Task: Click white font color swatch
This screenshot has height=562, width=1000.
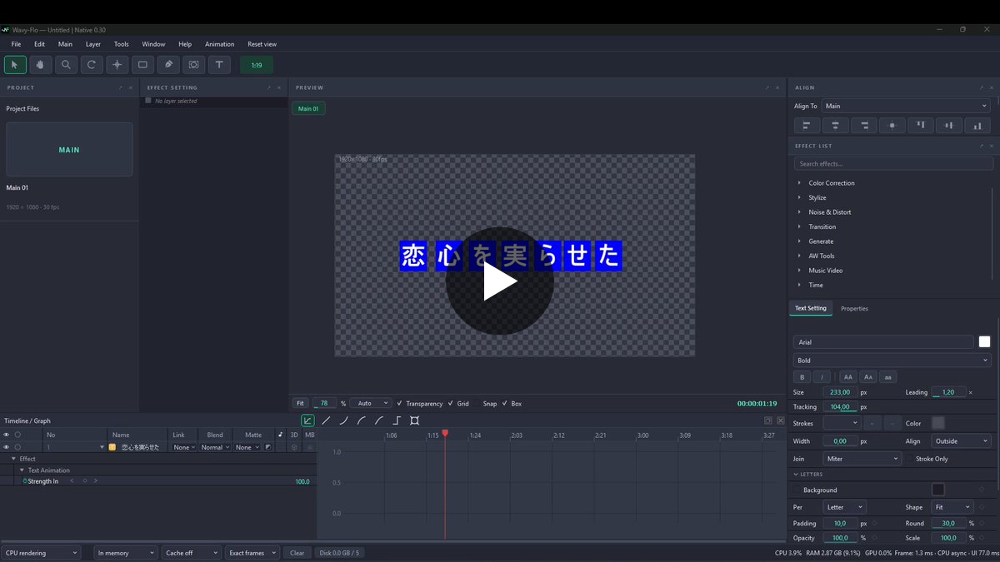Action: point(984,341)
